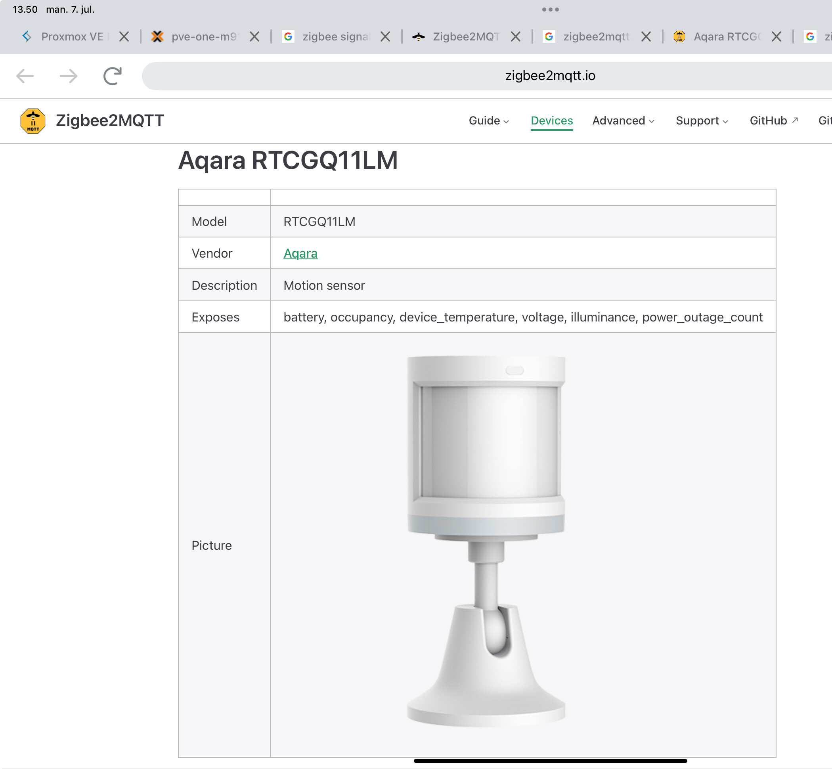Image resolution: width=832 pixels, height=769 pixels.
Task: Click the Model row label
Action: pos(209,221)
